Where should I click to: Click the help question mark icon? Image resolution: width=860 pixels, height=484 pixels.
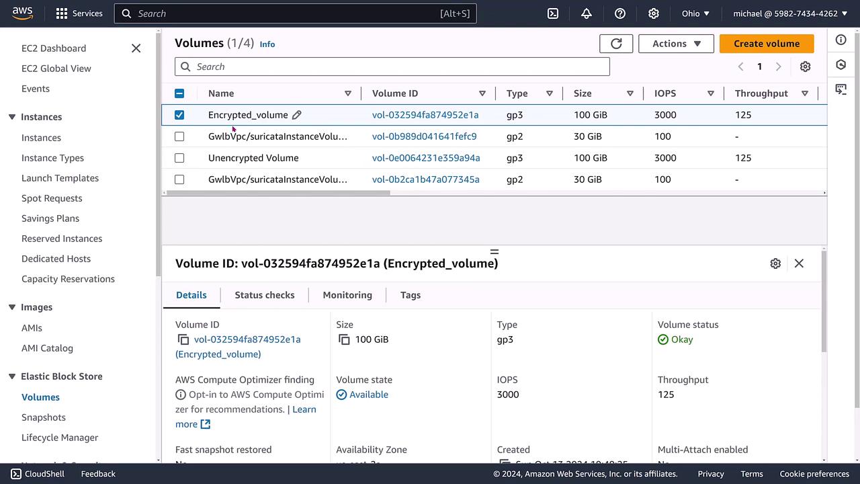tap(620, 13)
